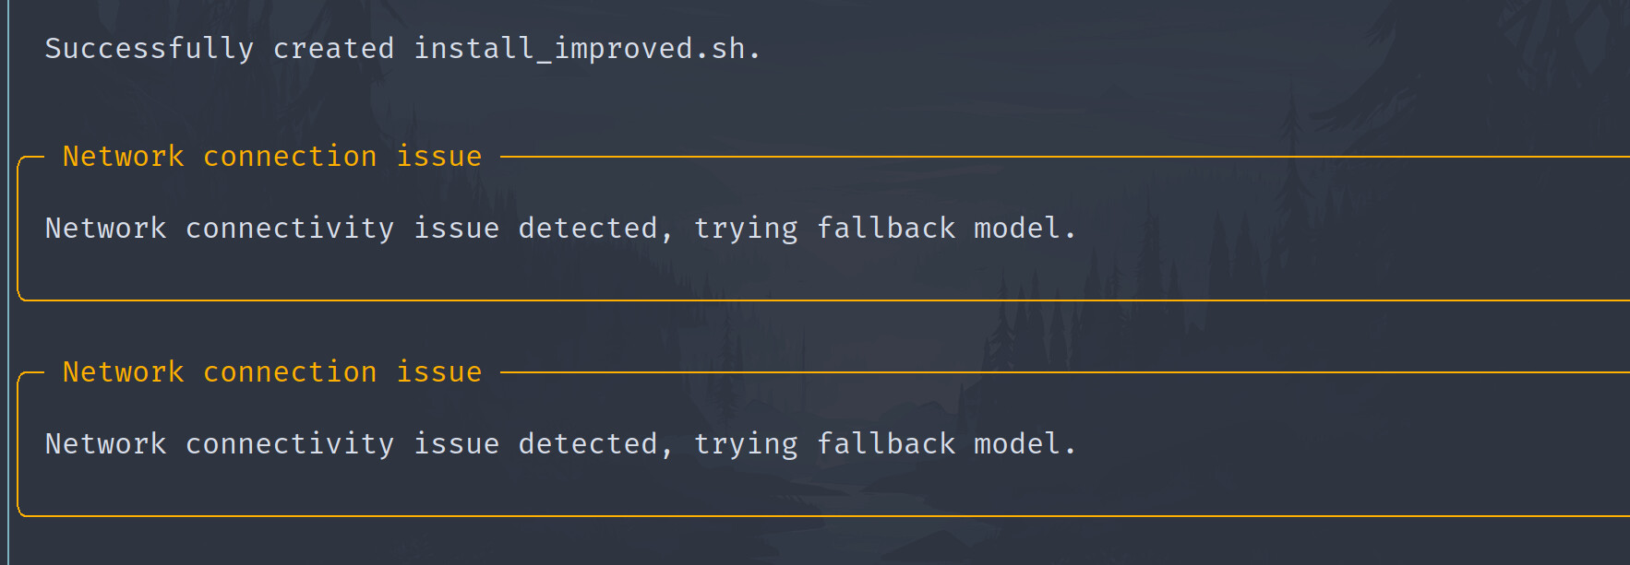Click "trying" in the lower warning message
This screenshot has width=1630, height=565.
pyautogui.click(x=746, y=445)
